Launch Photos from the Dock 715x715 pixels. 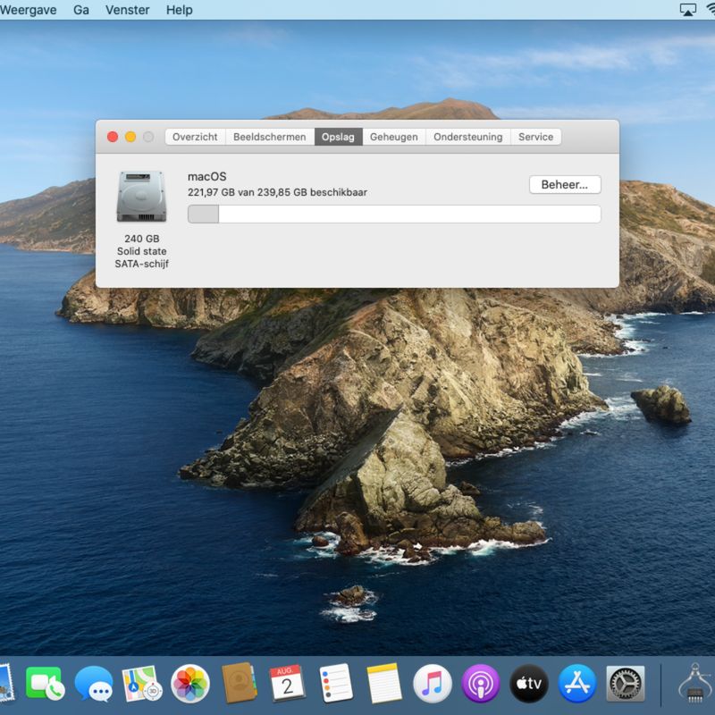(x=190, y=684)
